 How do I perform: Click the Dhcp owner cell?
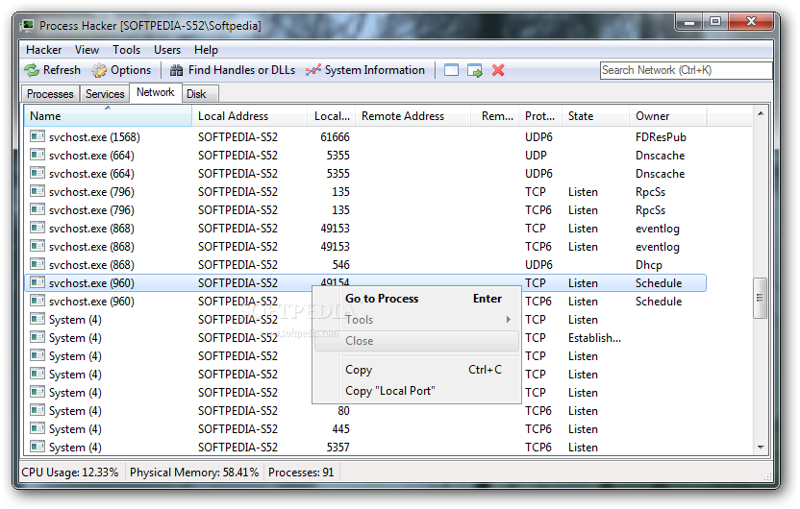(648, 265)
